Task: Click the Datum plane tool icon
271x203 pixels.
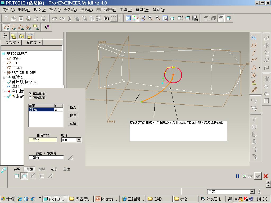Action: 254,45
